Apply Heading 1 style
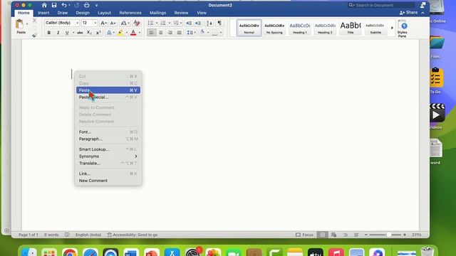 (299, 28)
